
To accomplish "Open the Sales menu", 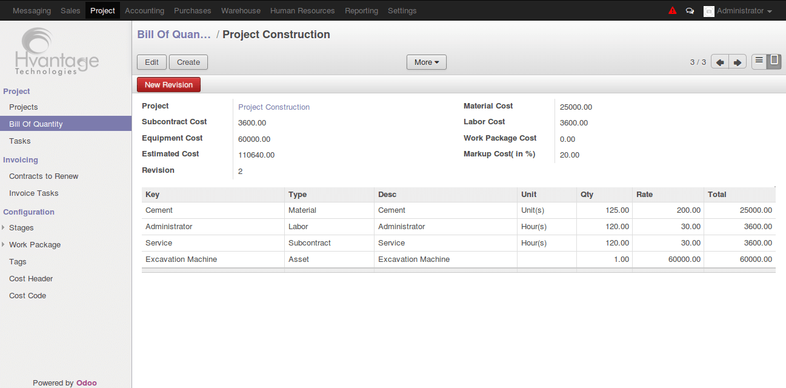I will pos(70,10).
